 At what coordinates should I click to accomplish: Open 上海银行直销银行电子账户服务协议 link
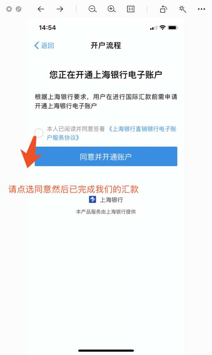111,133
